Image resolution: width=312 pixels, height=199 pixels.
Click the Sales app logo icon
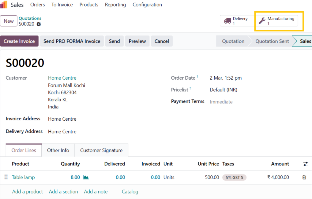pos(4,5)
